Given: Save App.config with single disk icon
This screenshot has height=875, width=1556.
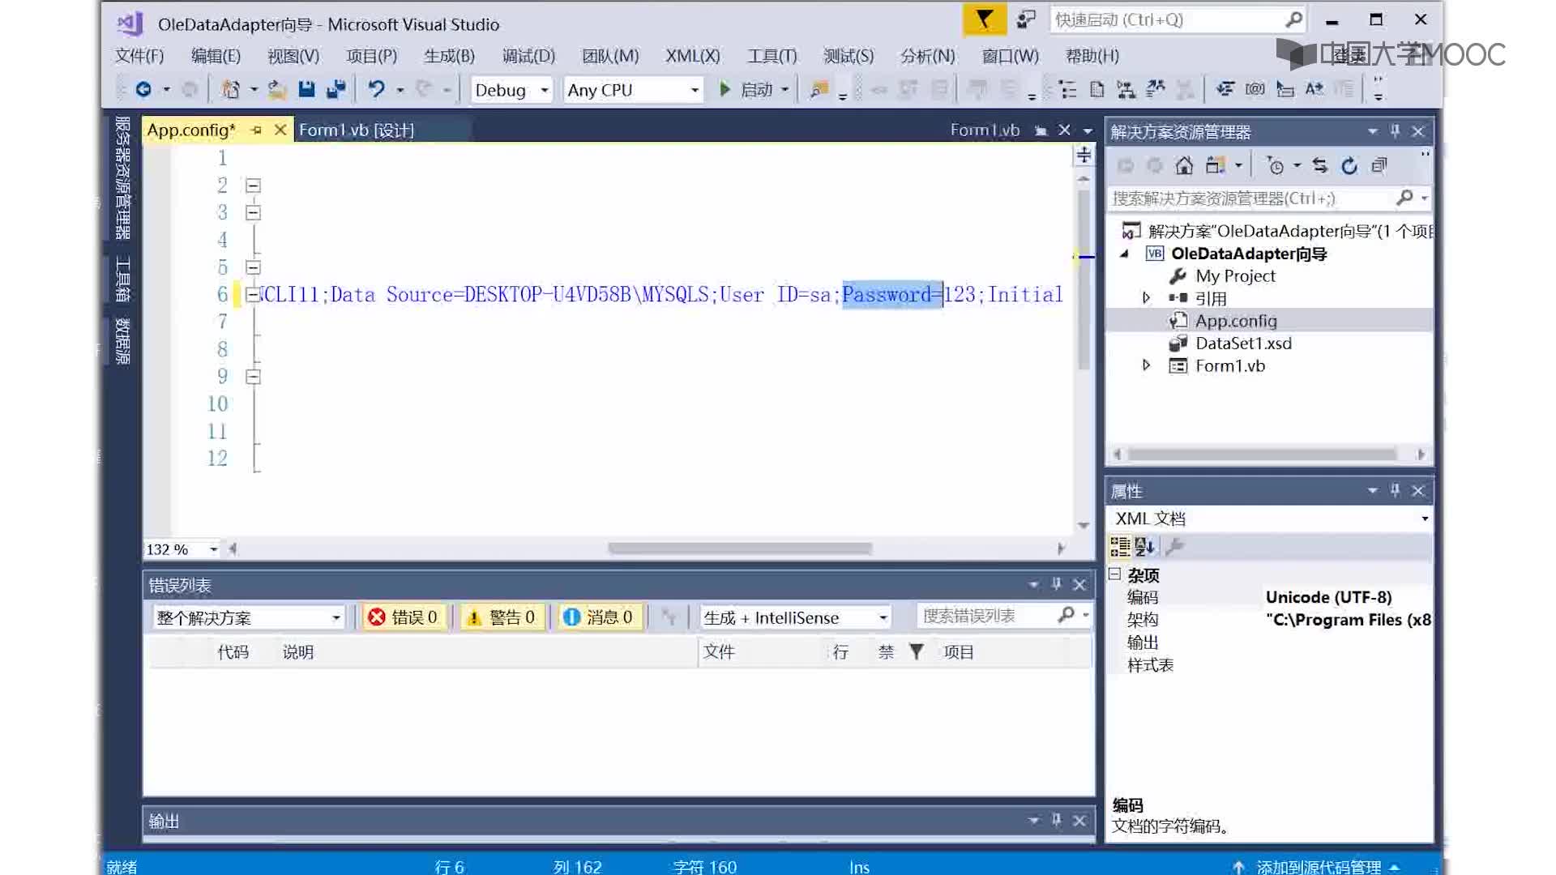Looking at the screenshot, I should pyautogui.click(x=306, y=90).
